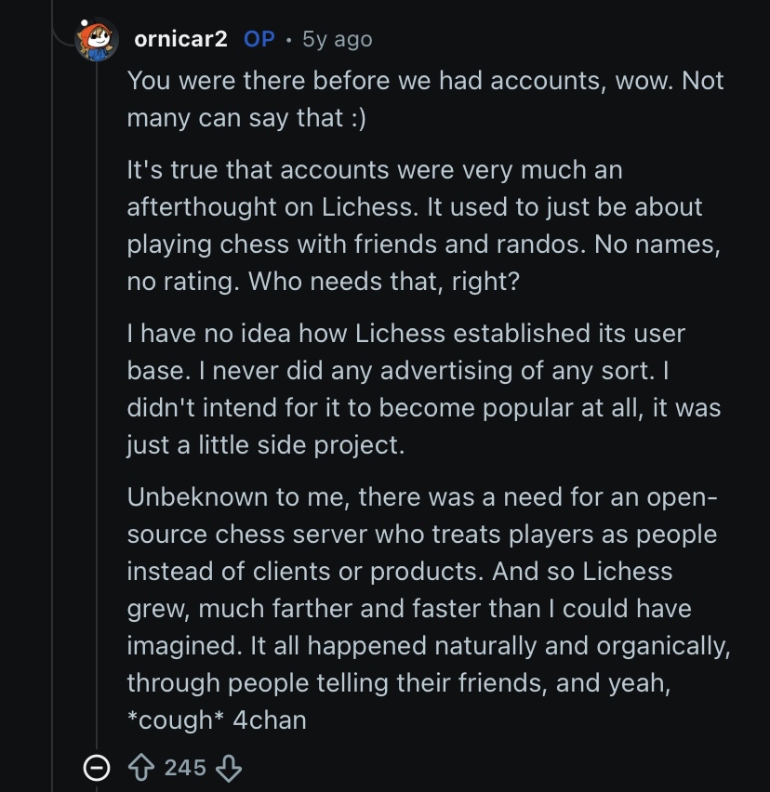Click the "just a little side project." line
The height and width of the screenshot is (792, 770).
pos(266,444)
